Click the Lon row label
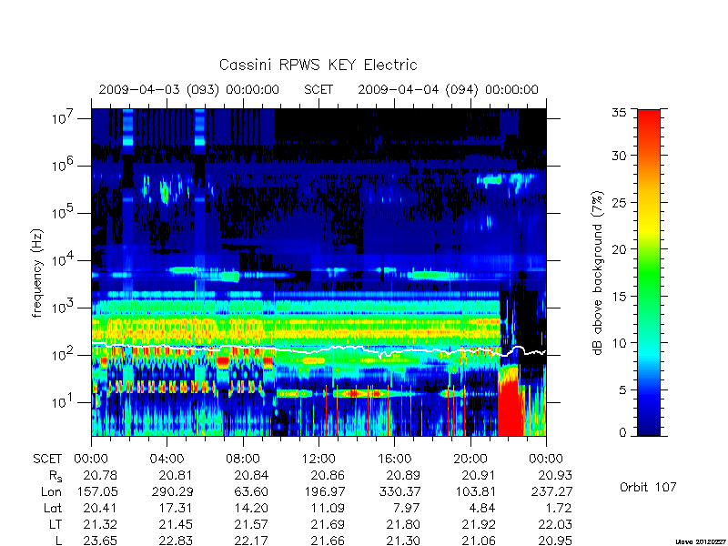 point(52,491)
